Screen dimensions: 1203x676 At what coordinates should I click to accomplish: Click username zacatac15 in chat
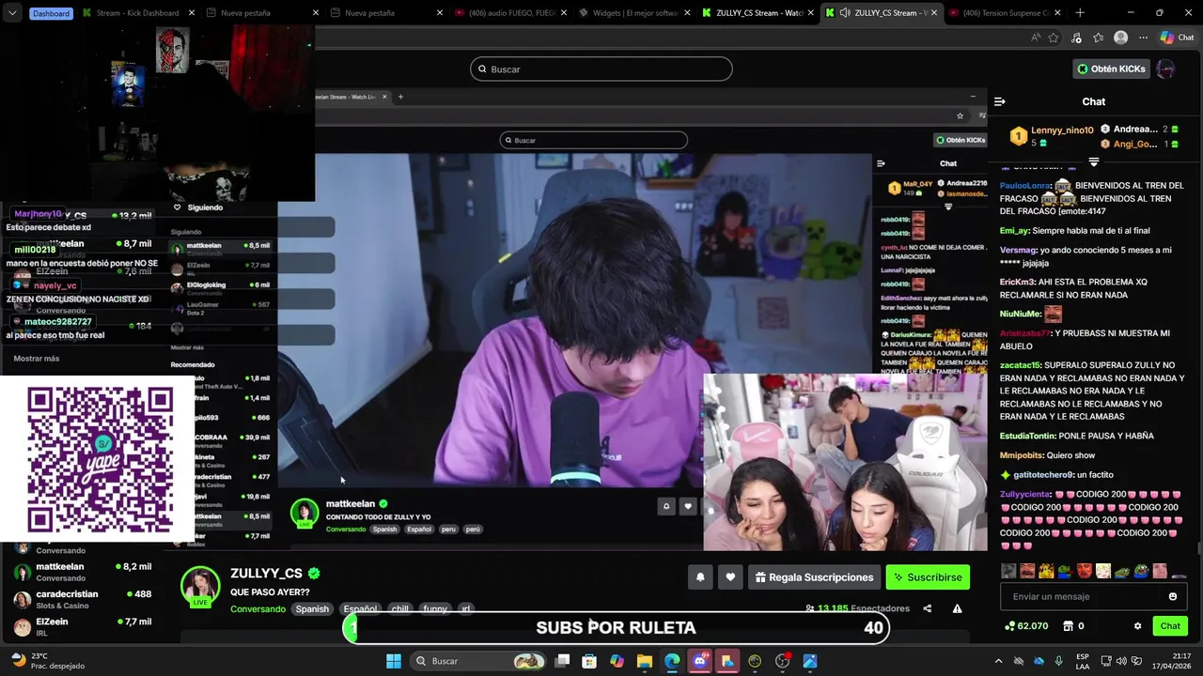1020,365
